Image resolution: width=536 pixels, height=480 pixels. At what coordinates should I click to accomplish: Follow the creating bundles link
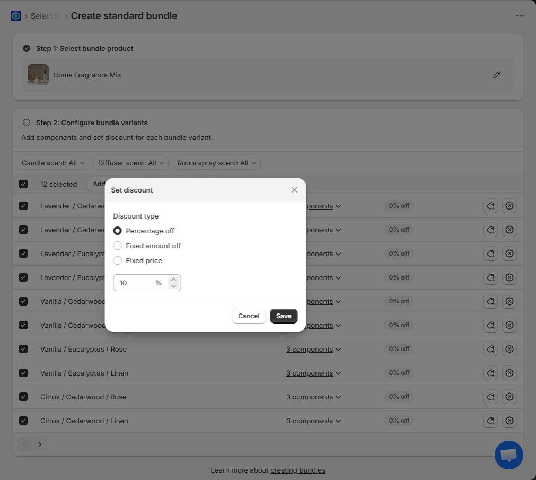coord(297,470)
